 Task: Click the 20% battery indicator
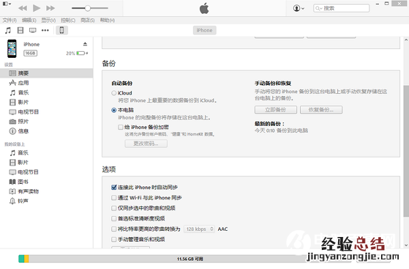tap(77, 53)
